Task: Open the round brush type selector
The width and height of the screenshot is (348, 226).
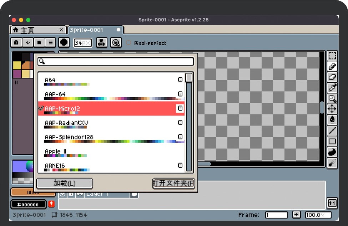Action: 64,42
